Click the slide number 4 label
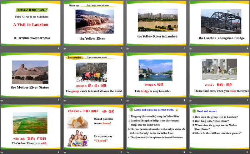 tap(247, 48)
